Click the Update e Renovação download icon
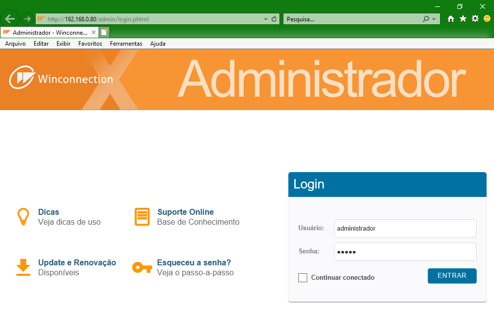The image size is (494, 311). pos(23,267)
